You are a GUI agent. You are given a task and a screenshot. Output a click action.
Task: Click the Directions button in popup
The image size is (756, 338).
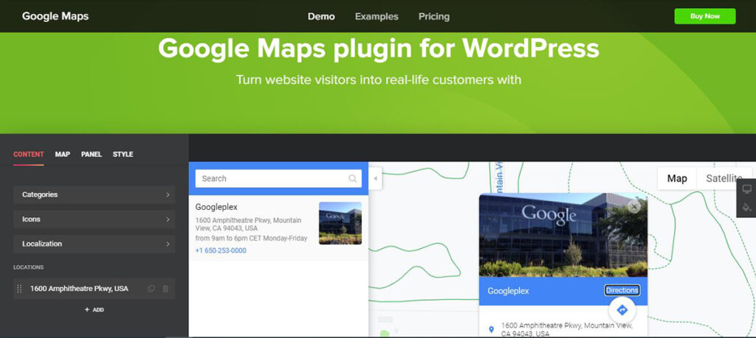(x=622, y=290)
